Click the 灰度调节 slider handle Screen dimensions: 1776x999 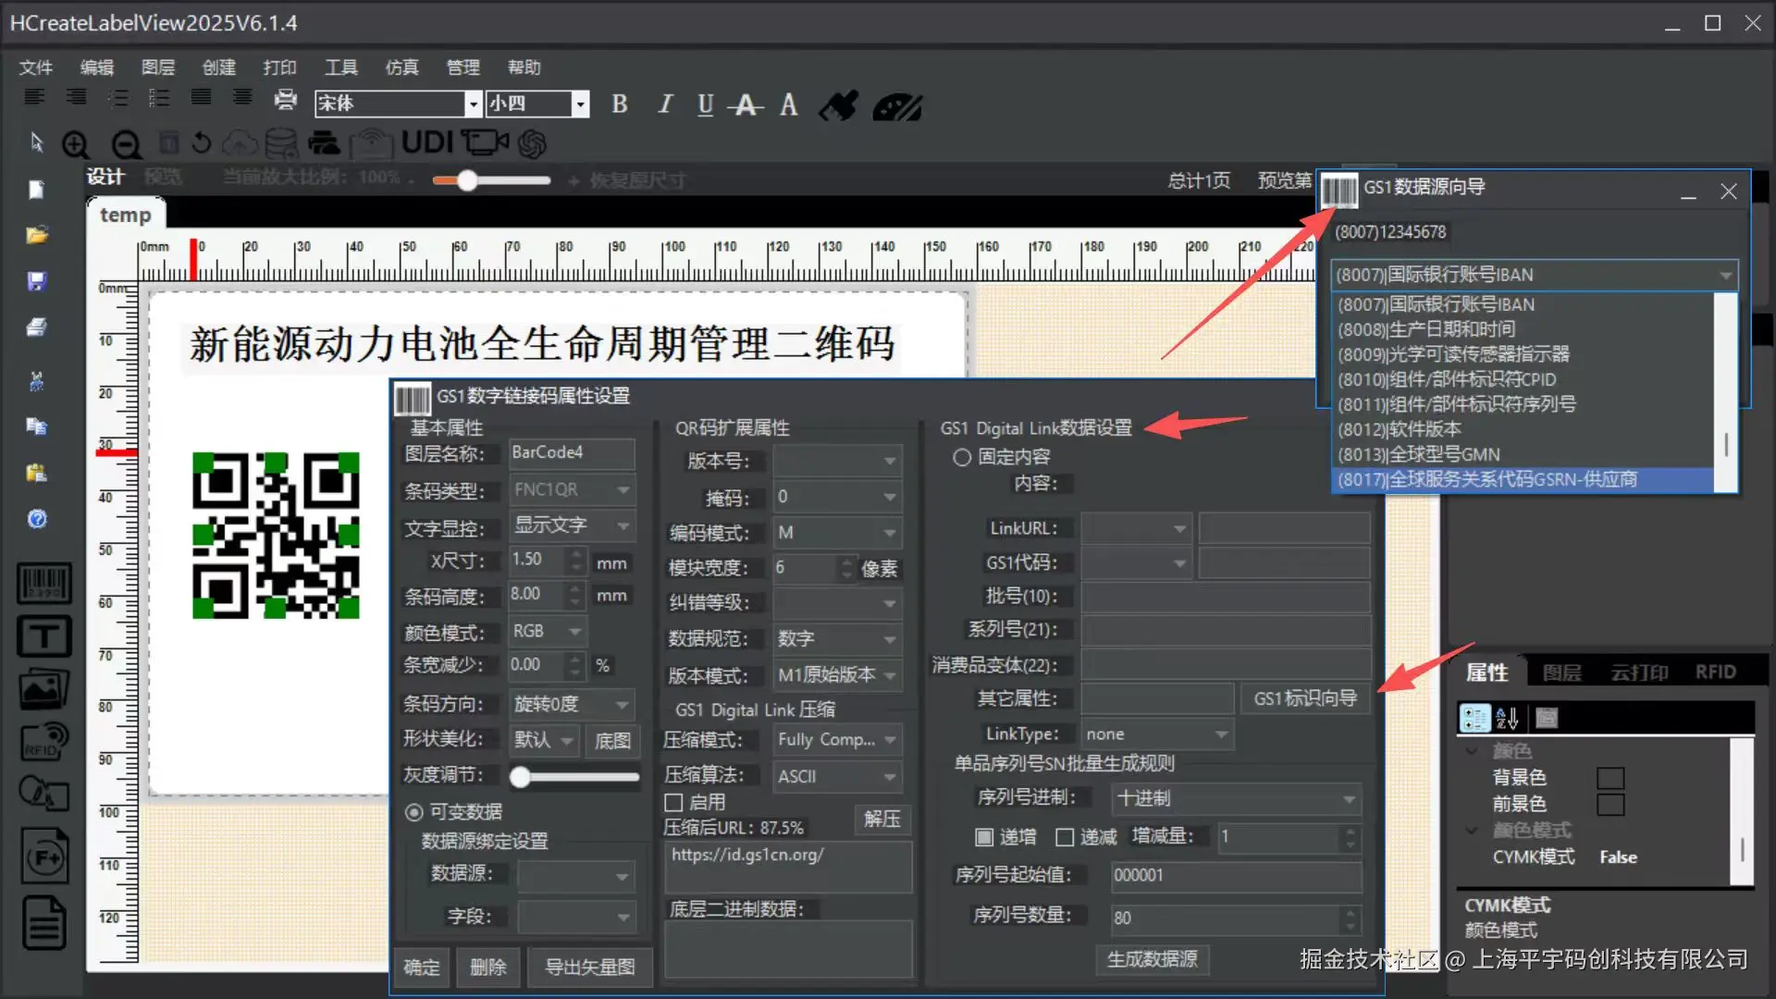coord(520,777)
